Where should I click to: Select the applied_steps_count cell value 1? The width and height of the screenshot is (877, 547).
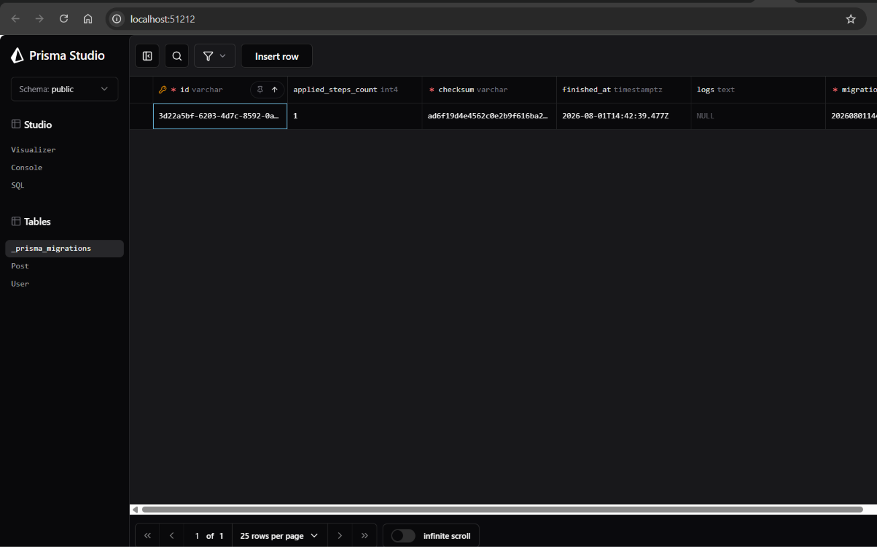tap(354, 116)
